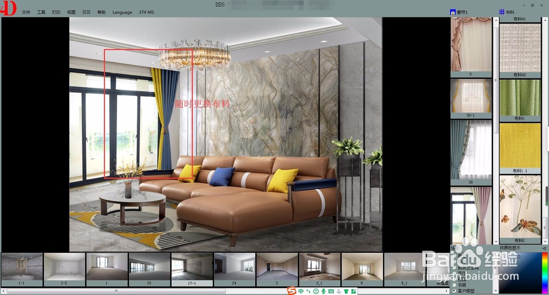Click the fabric panel scrollbar up arrow
Screen dimensions: 549x295
coord(545,21)
